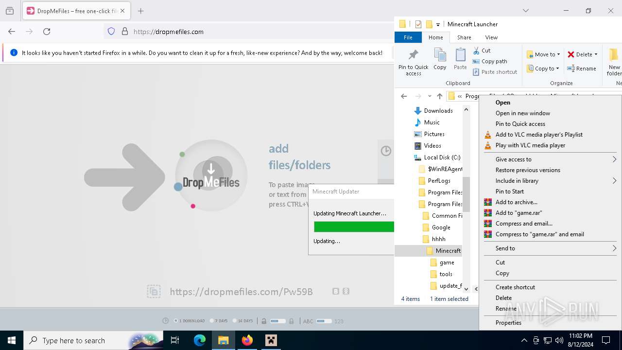Expand the Give access to submenu

tap(551, 159)
